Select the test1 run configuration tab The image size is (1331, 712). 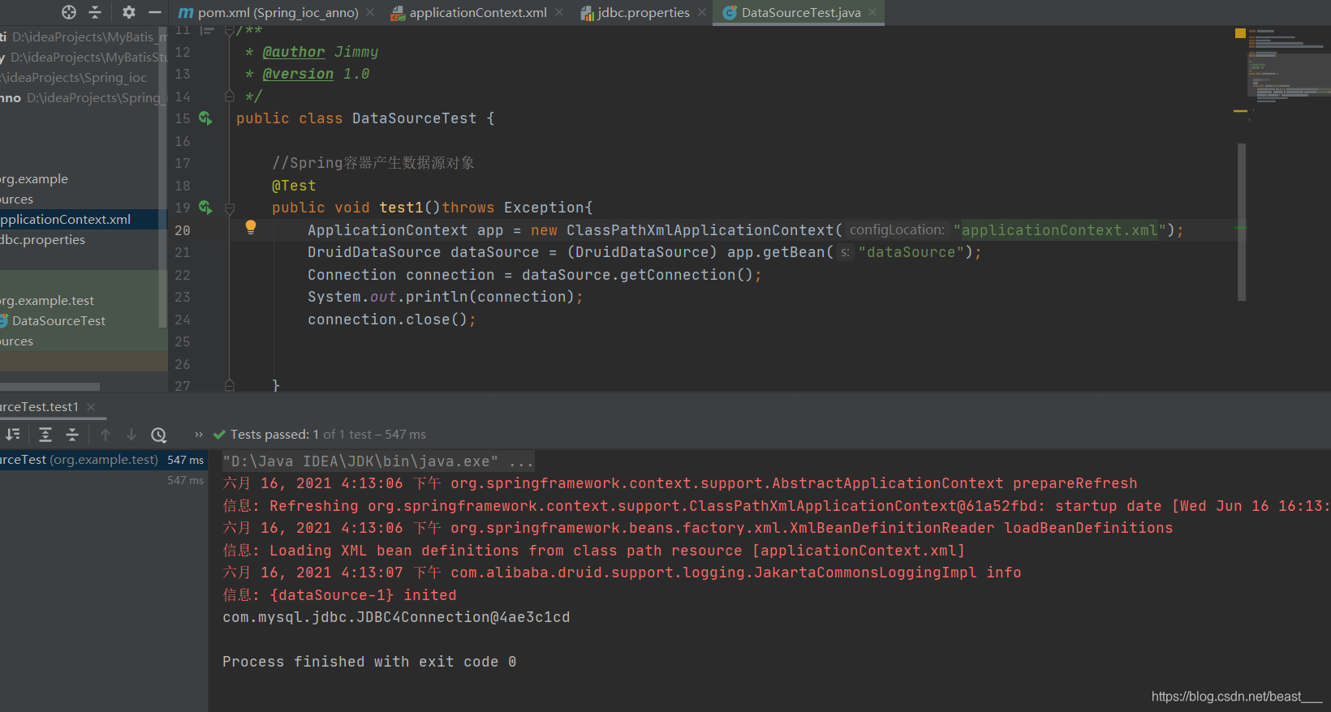click(x=39, y=407)
